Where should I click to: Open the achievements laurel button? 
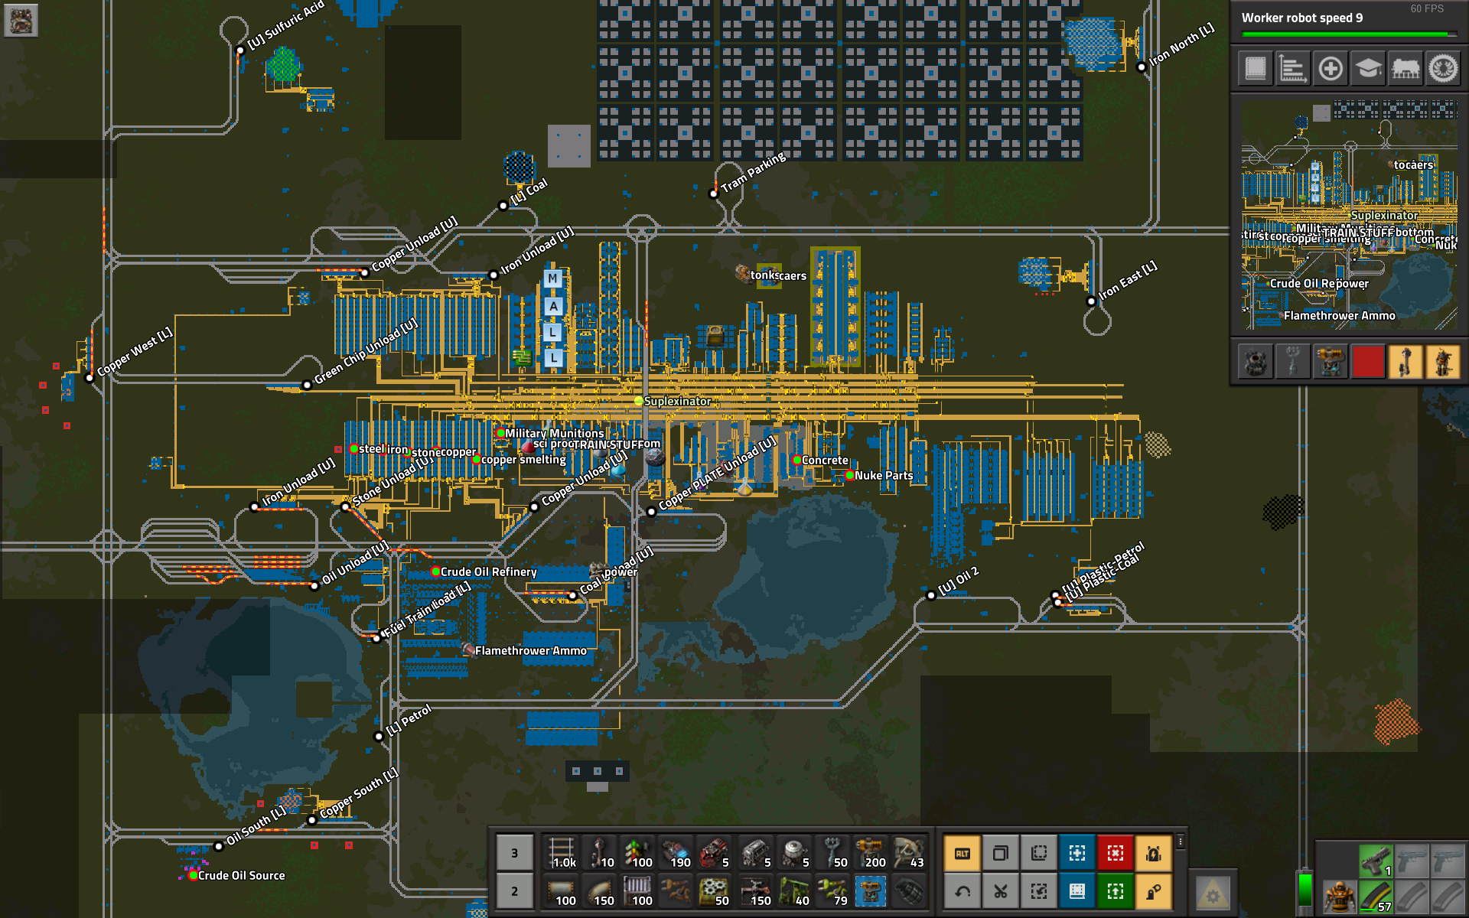[x=1443, y=69]
